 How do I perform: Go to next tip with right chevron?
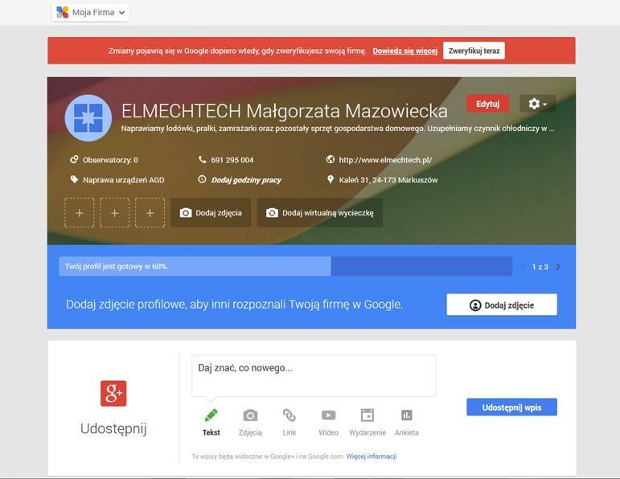coord(558,267)
